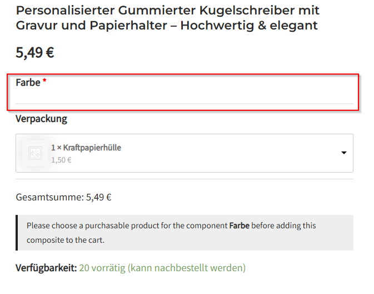
Task: Click the Gesamtsumme: 5,49 € total line
Action: pos(64,197)
